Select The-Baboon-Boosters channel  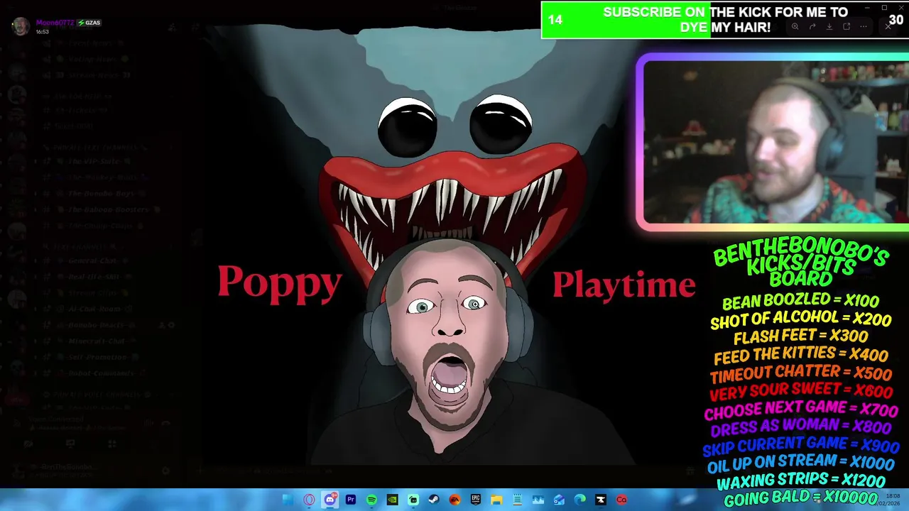pyautogui.click(x=103, y=209)
